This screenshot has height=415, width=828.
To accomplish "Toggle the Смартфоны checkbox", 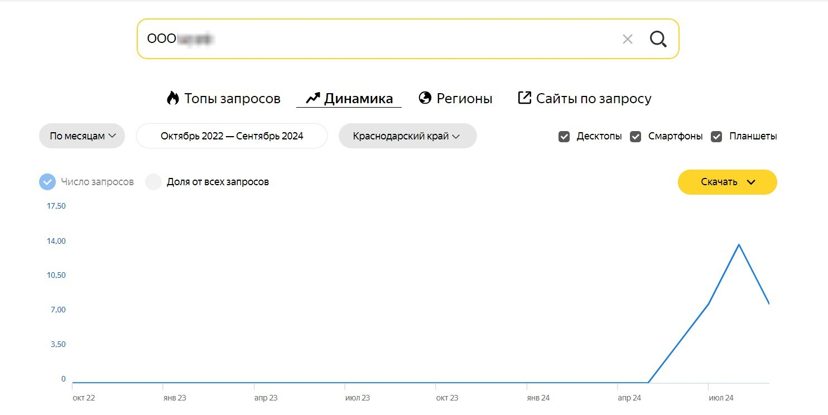I will (x=636, y=137).
